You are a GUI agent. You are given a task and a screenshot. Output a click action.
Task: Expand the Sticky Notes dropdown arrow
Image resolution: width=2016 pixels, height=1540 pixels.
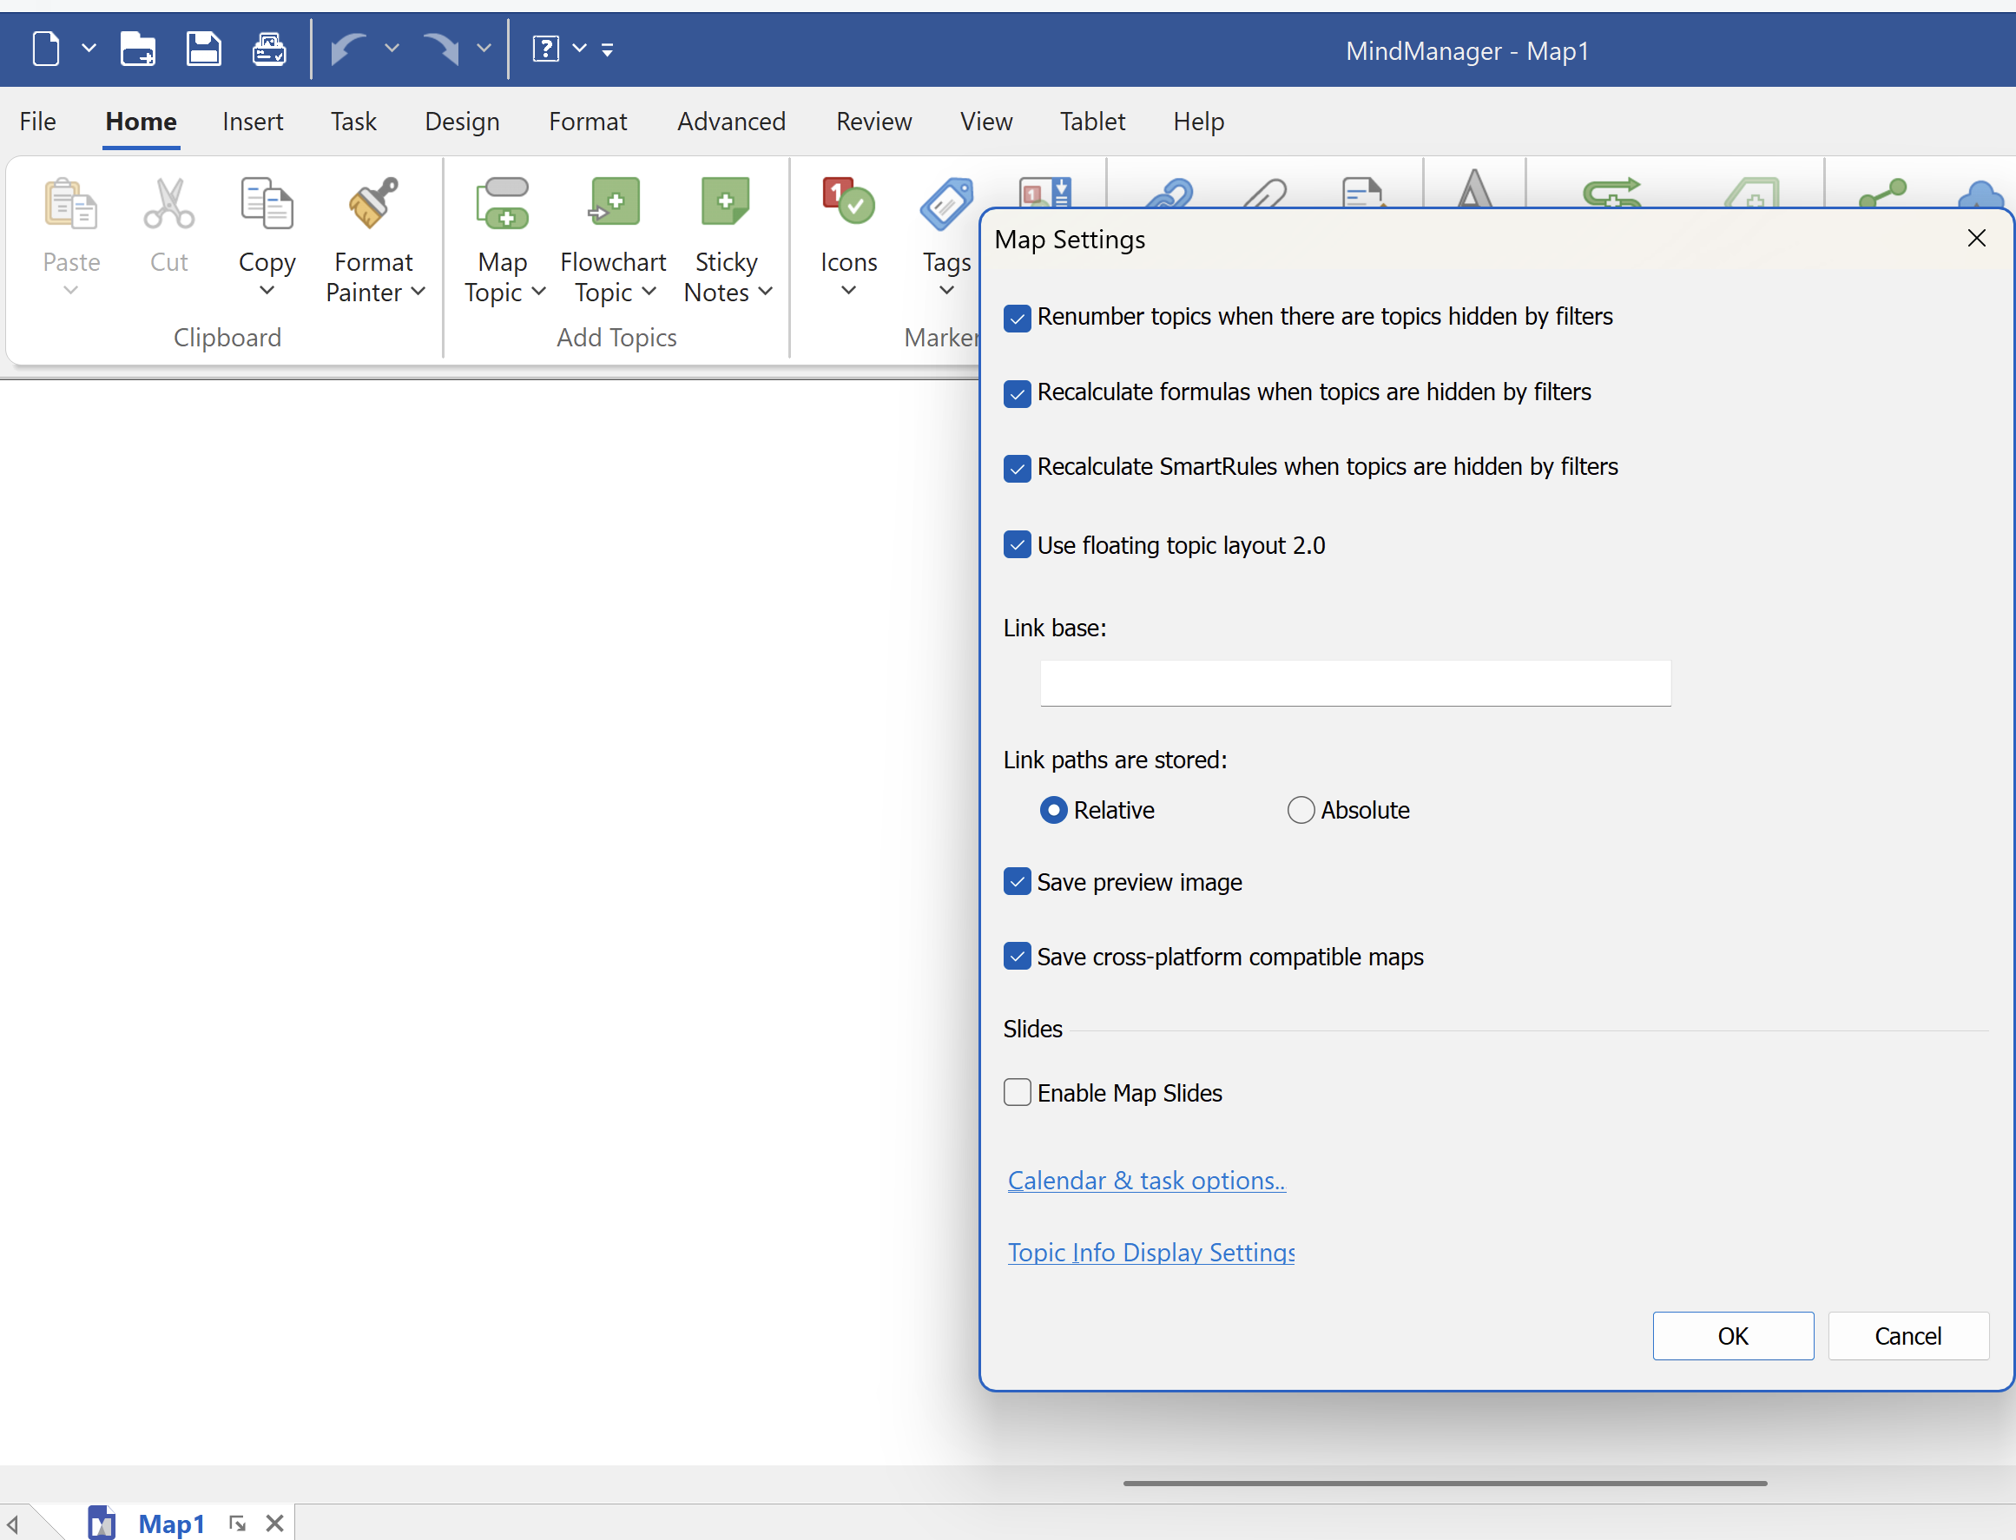coord(766,292)
